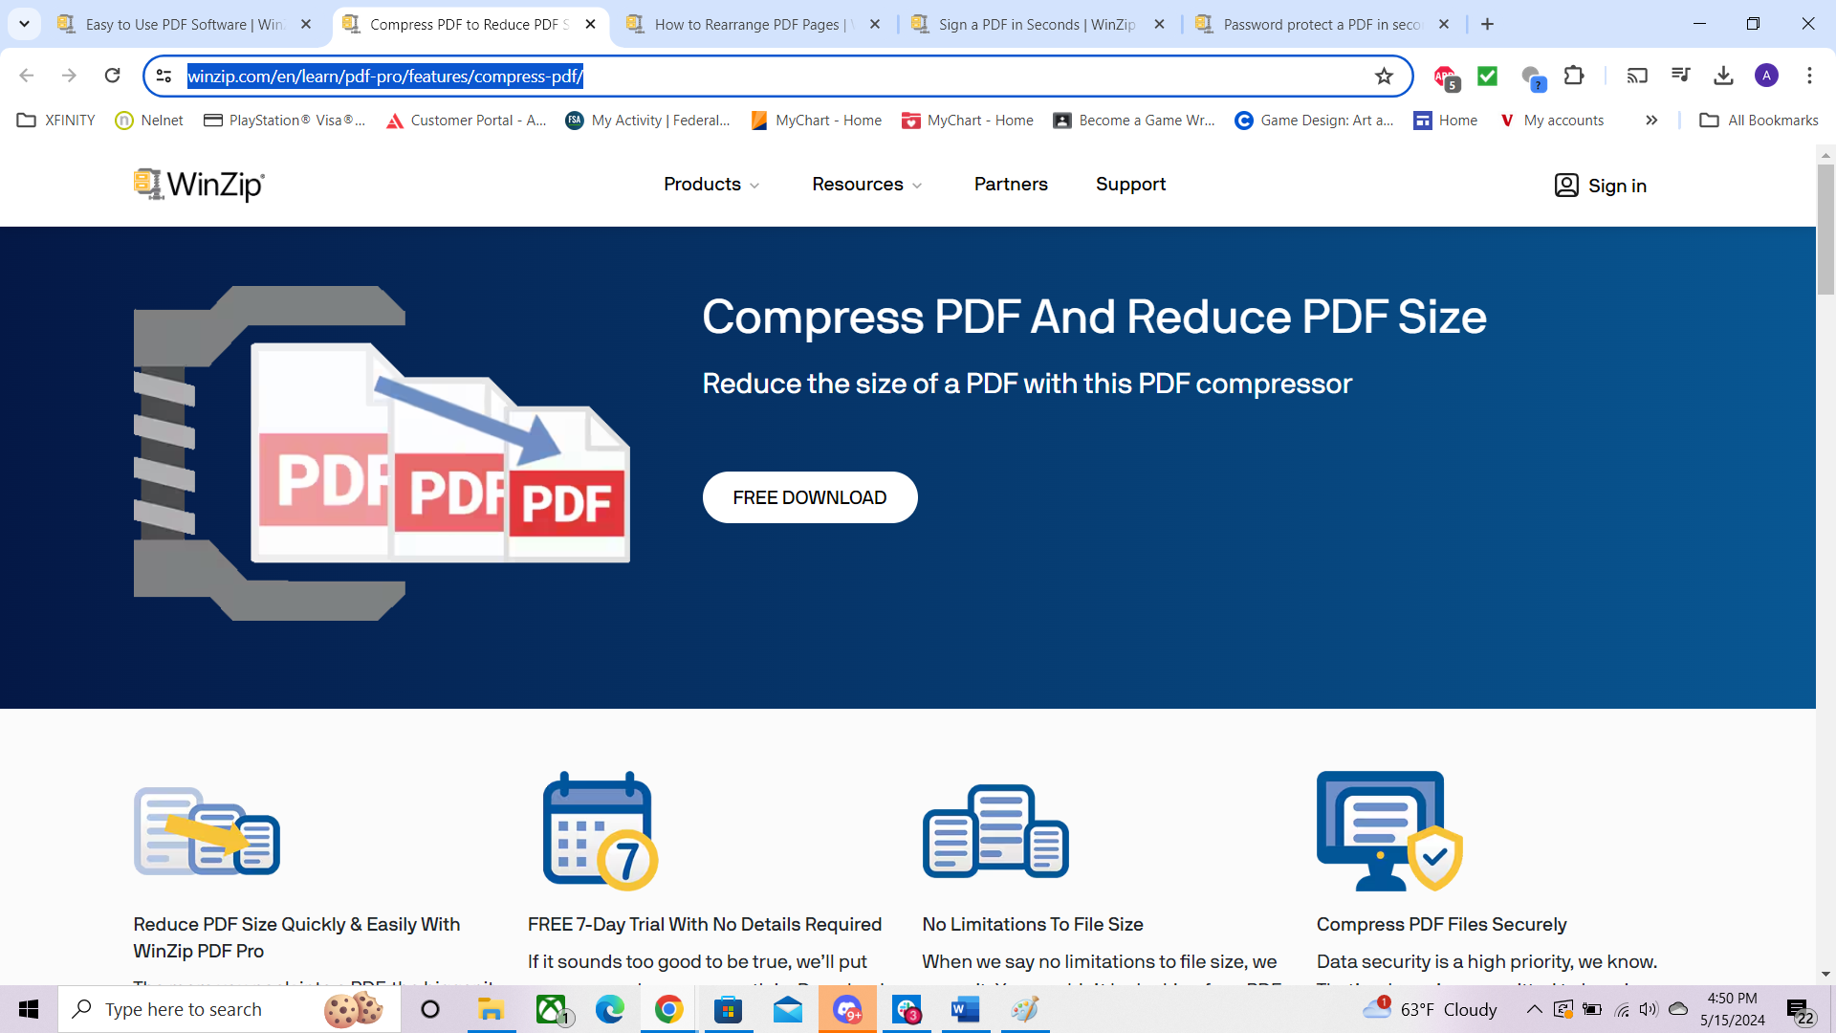Open Microsoft Store from the taskbar
Viewport: 1836px width, 1033px height.
728,1009
